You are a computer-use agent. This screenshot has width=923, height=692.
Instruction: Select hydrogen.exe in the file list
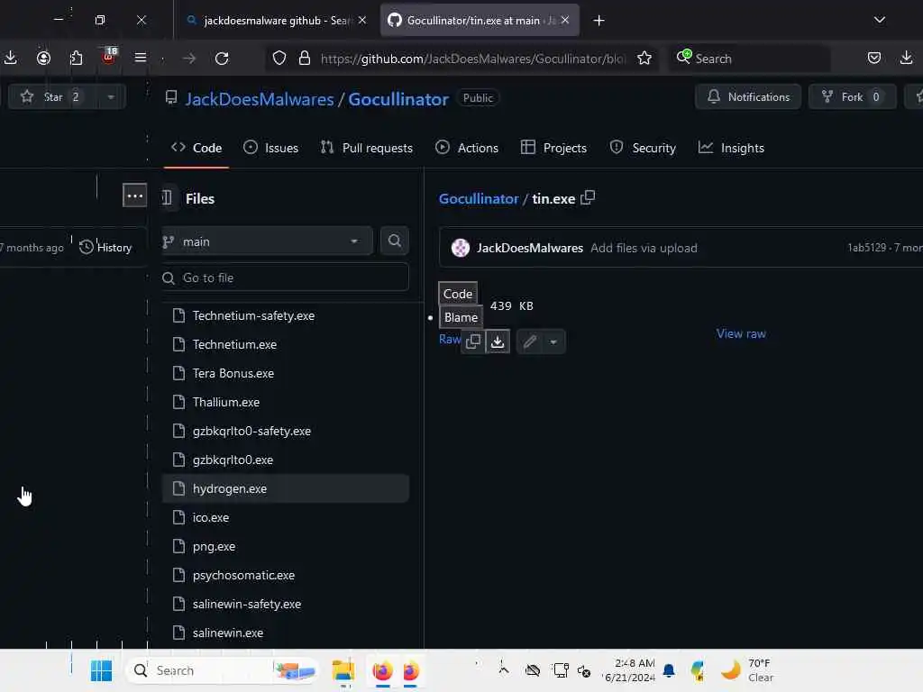(285, 488)
